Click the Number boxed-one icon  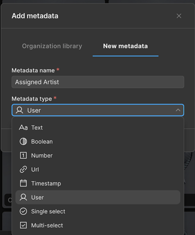coord(23,155)
